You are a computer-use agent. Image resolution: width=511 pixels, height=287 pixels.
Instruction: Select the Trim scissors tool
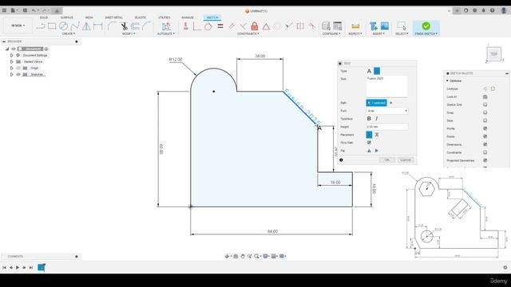pos(125,26)
